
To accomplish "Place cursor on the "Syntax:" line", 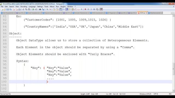I will (x=22, y=61).
